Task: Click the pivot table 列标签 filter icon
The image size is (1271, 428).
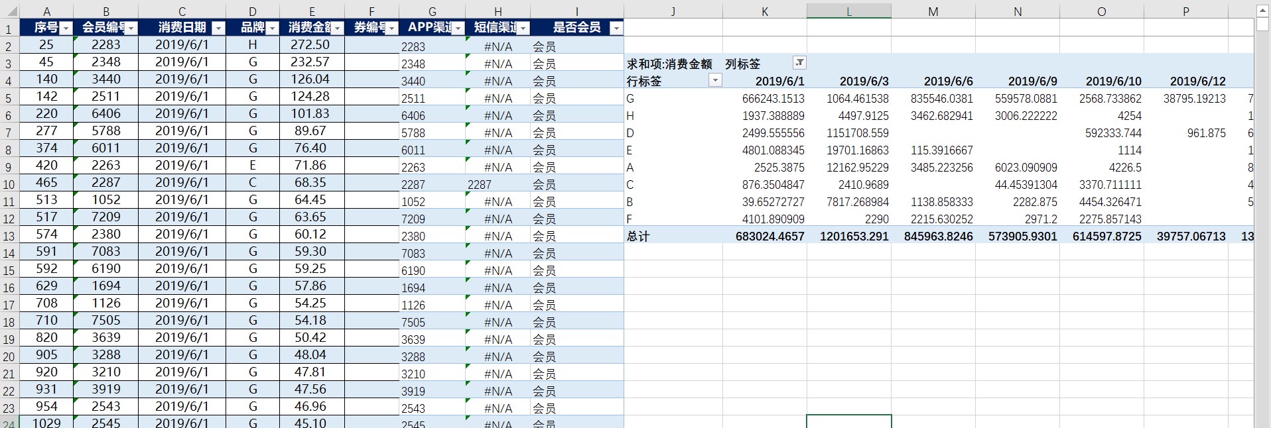Action: [799, 63]
